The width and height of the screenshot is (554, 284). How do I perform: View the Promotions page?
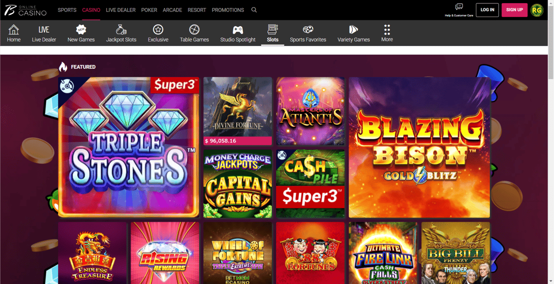pos(228,10)
